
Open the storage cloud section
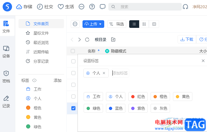[x=24, y=7]
